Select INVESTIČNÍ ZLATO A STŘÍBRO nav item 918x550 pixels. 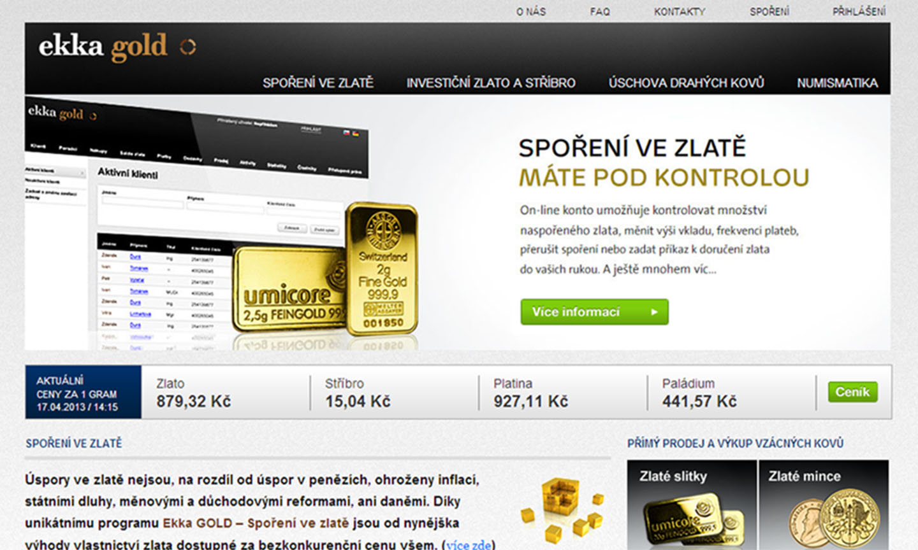coord(491,83)
